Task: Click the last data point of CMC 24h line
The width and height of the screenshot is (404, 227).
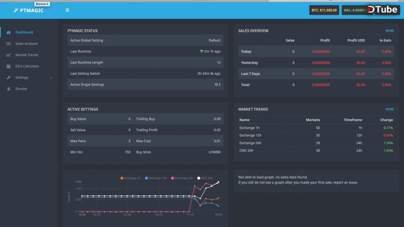Action: point(219,182)
